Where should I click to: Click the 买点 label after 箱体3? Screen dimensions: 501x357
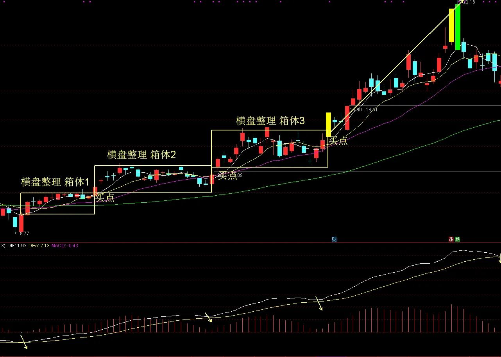[x=338, y=141]
